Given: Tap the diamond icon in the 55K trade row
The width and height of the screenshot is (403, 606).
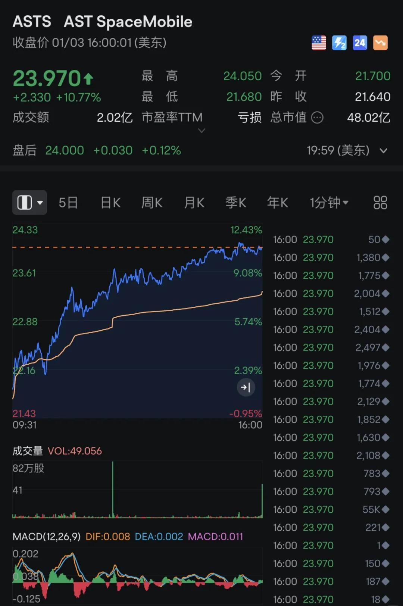Looking at the screenshot, I should [x=385, y=509].
